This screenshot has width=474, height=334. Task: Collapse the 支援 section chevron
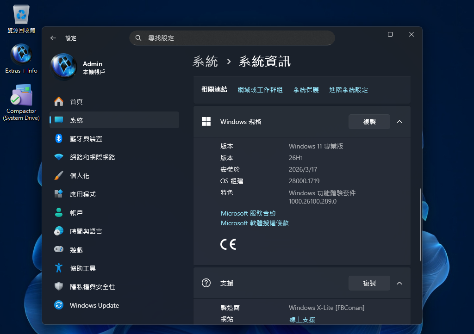click(399, 283)
